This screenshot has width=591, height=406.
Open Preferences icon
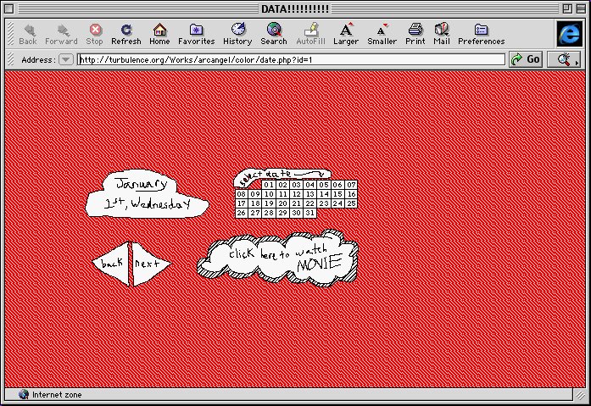(482, 34)
